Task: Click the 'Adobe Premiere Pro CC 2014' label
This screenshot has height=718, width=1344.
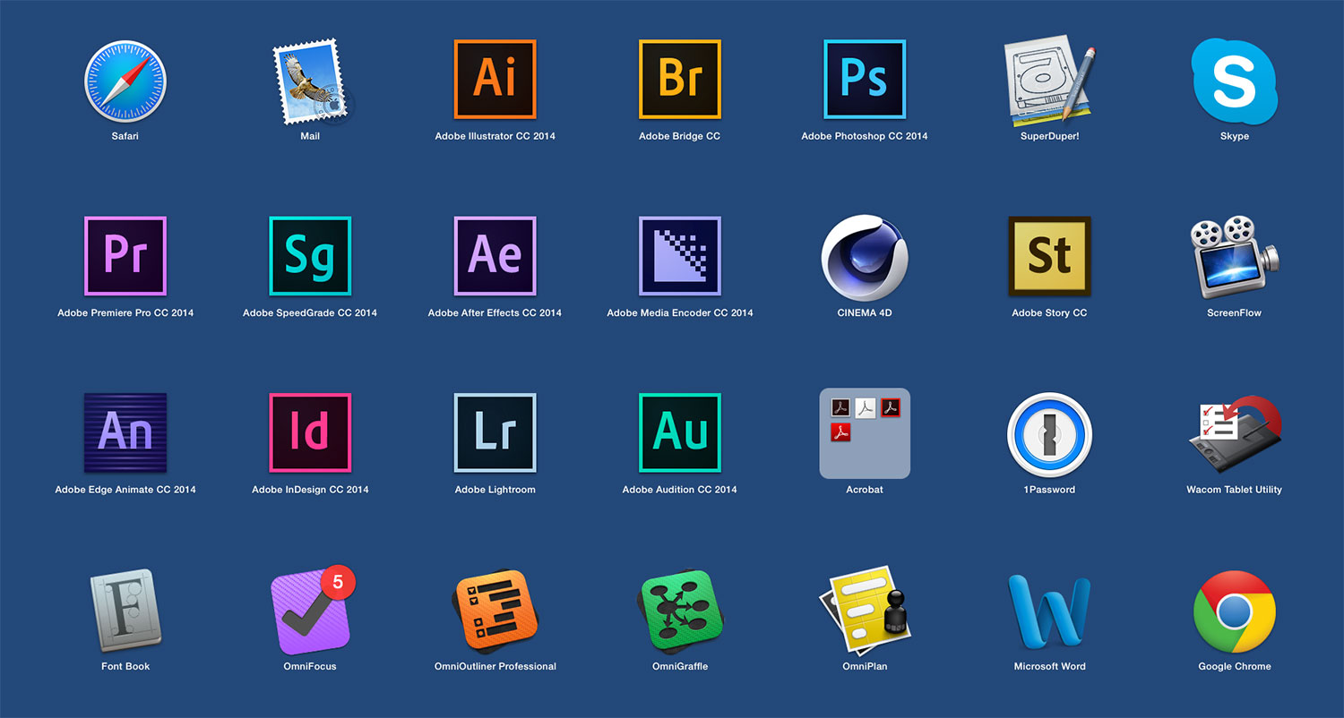Action: point(125,312)
